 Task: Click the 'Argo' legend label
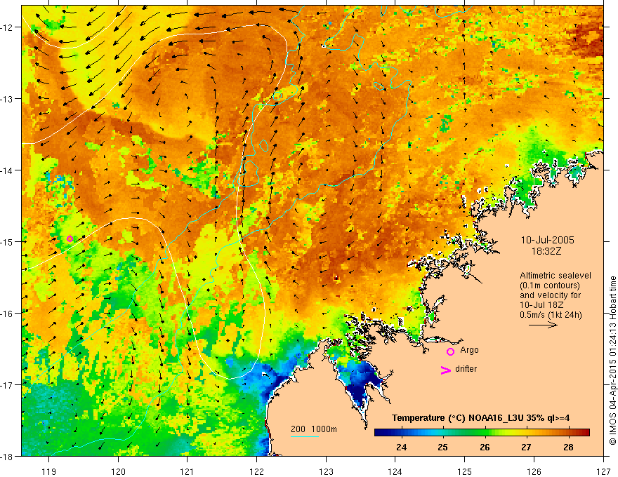(469, 350)
